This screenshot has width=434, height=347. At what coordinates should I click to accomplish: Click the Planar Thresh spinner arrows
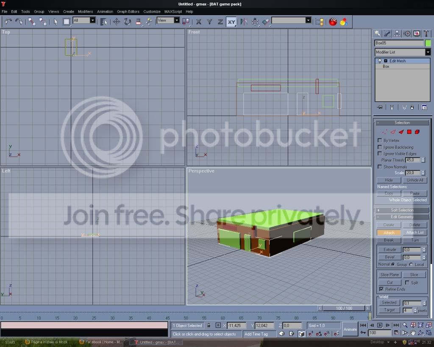(423, 160)
